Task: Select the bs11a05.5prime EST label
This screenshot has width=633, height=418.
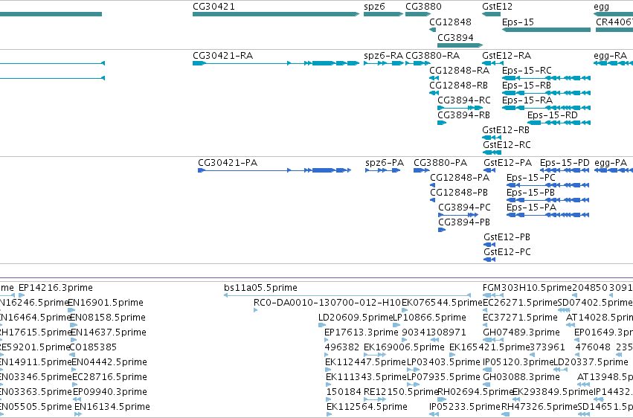Action: (x=260, y=288)
